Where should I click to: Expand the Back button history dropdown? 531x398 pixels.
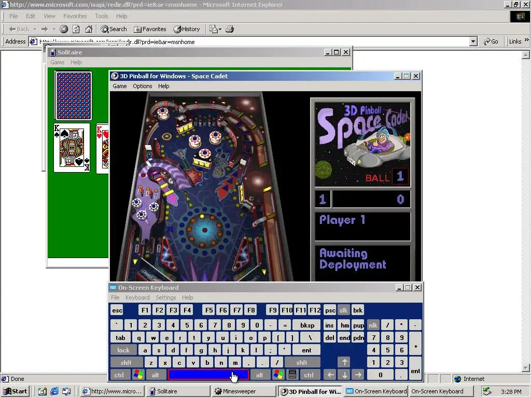point(35,30)
